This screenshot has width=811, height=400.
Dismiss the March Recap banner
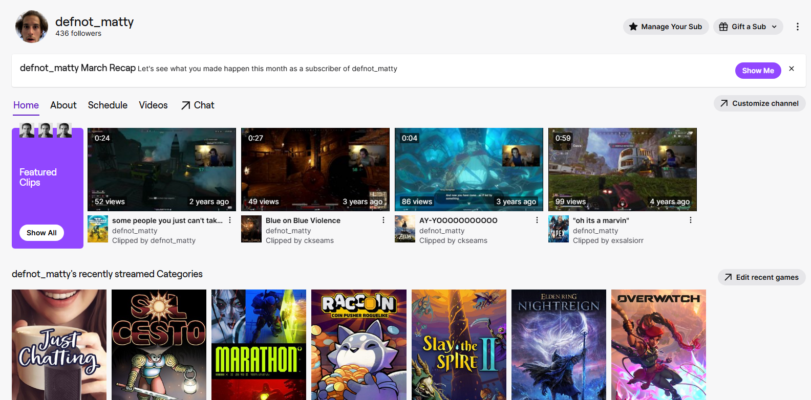click(x=792, y=69)
